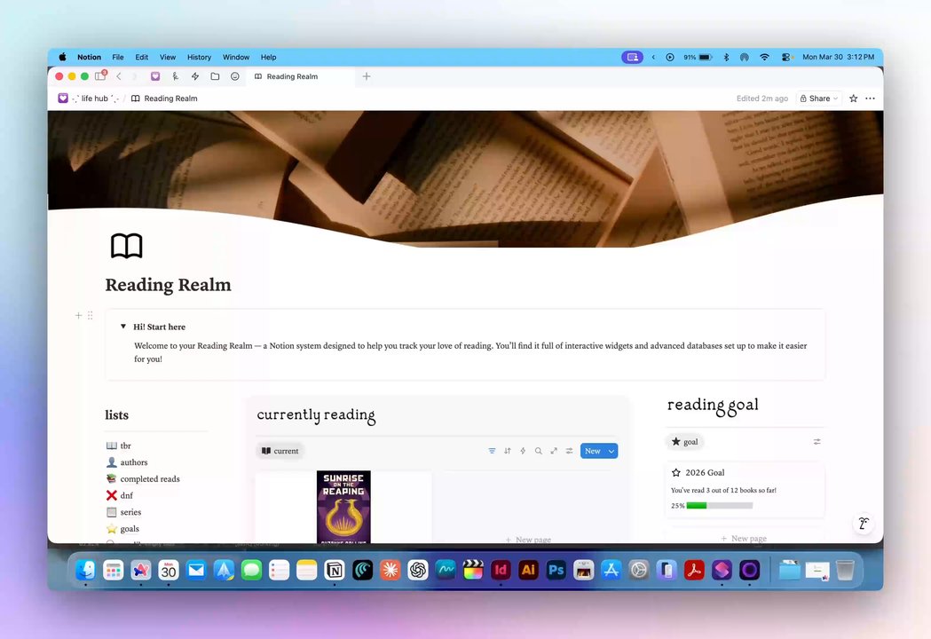Add a New page in currently reading

[x=528, y=540]
